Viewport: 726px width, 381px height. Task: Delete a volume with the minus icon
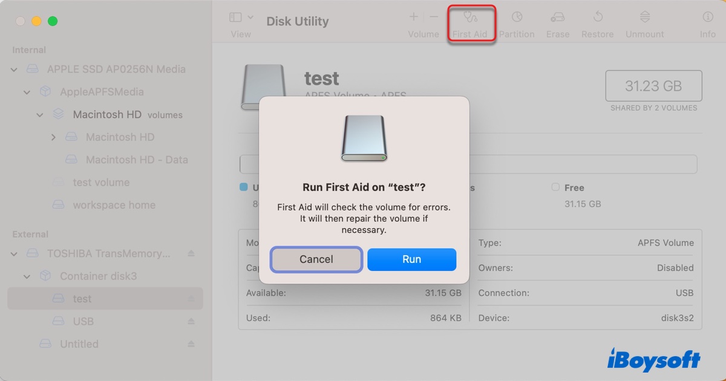coord(433,17)
